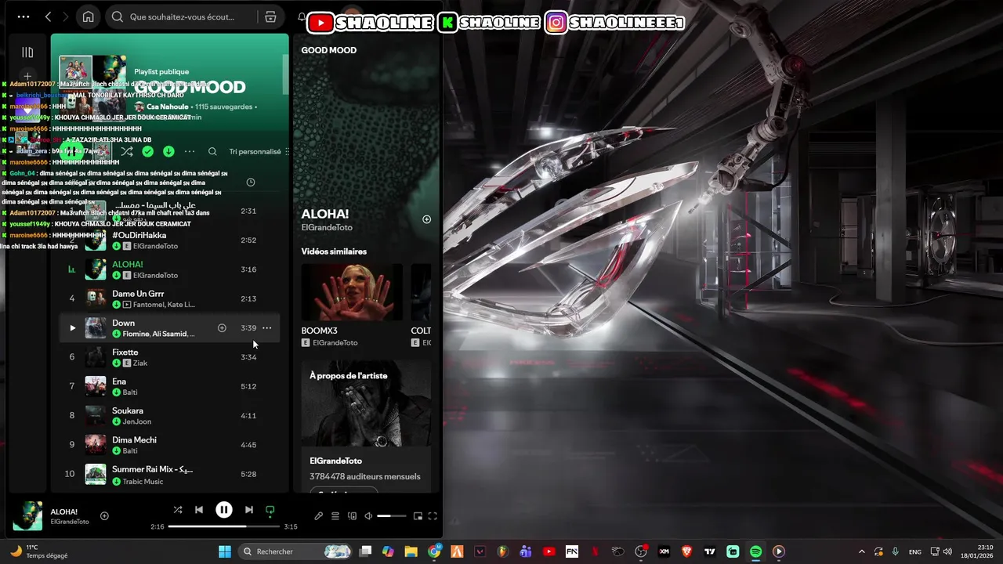
Task: Open Spotify notifications bell
Action: coord(302,16)
